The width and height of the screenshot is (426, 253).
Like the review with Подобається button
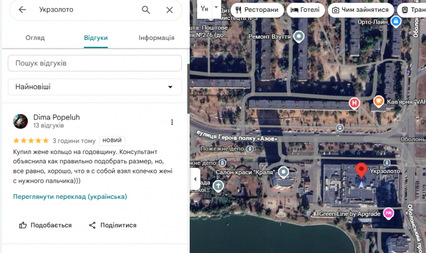pos(45,225)
